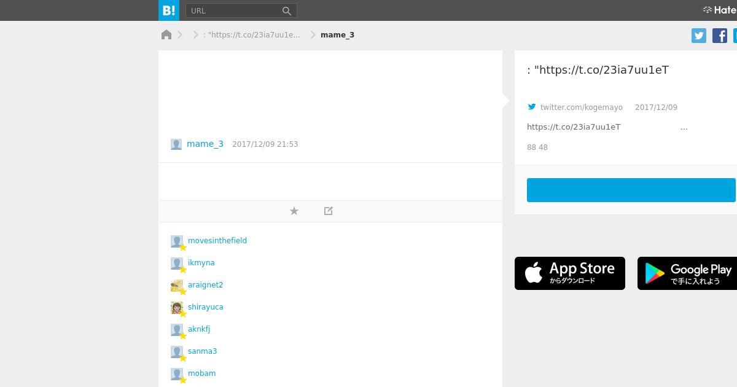Click araignet2's avatar icon
This screenshot has height=387, width=737.
point(177,286)
